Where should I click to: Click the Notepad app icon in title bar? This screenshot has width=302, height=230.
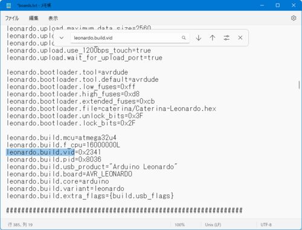point(8,5)
